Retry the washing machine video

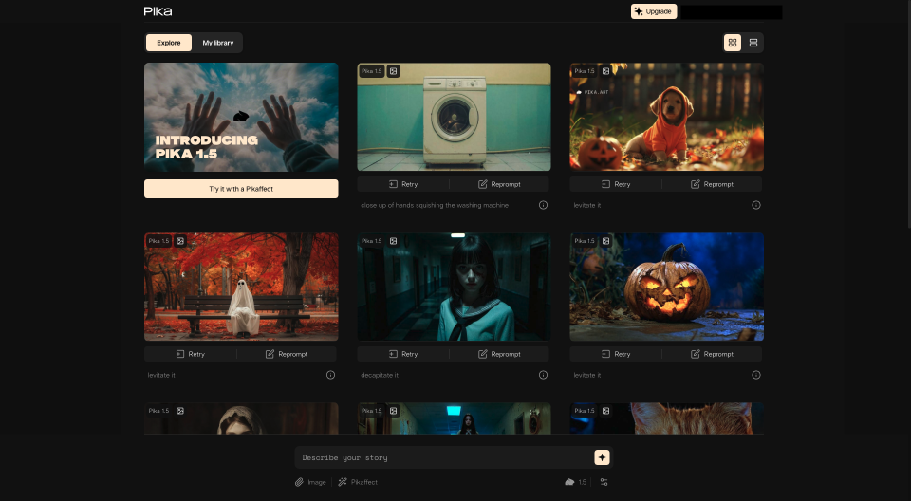(403, 184)
